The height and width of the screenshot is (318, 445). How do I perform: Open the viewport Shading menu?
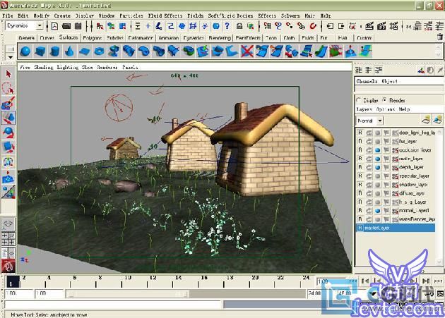coord(44,67)
